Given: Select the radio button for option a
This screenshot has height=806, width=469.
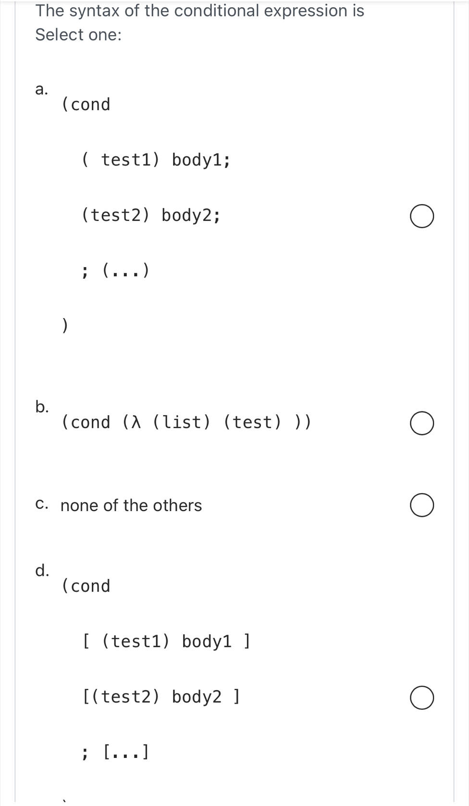Looking at the screenshot, I should (x=422, y=217).
